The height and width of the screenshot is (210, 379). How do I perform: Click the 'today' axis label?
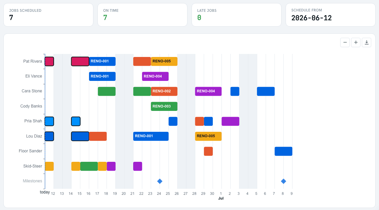click(x=45, y=192)
